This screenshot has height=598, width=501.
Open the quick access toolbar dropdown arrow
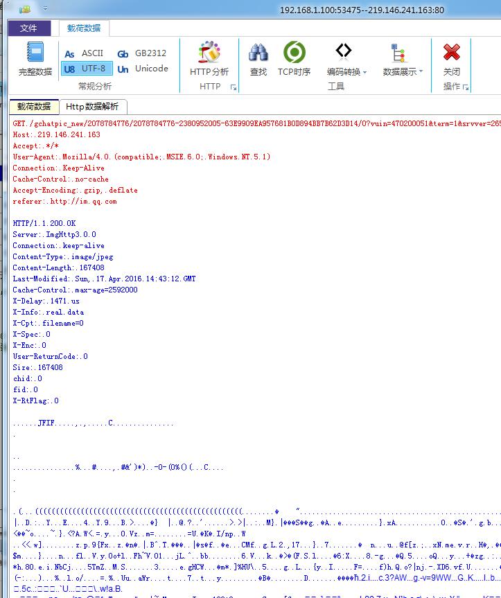click(45, 8)
